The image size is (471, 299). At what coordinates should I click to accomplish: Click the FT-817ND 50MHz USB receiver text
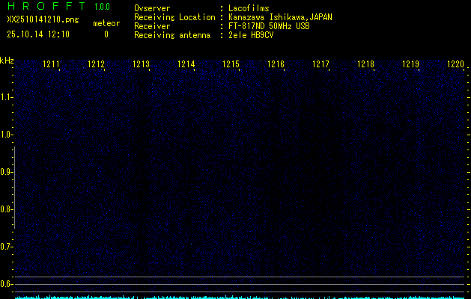[x=269, y=26]
